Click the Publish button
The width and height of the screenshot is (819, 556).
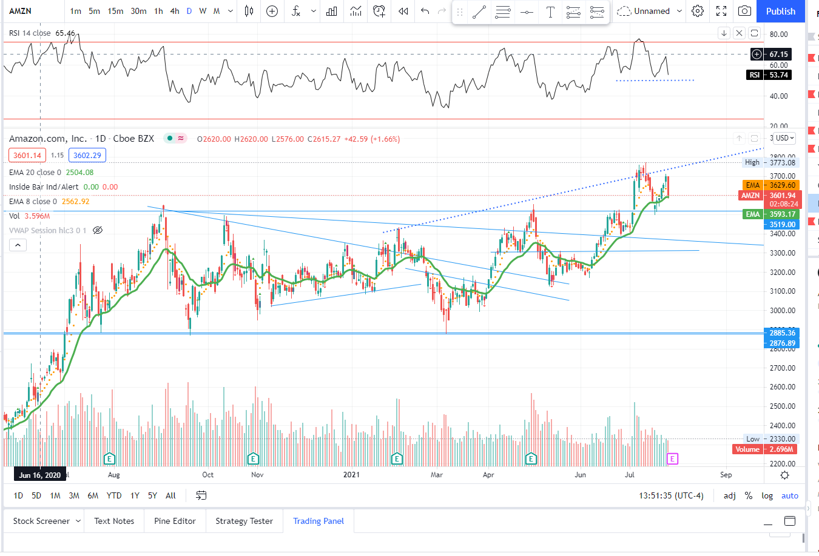pyautogui.click(x=781, y=11)
